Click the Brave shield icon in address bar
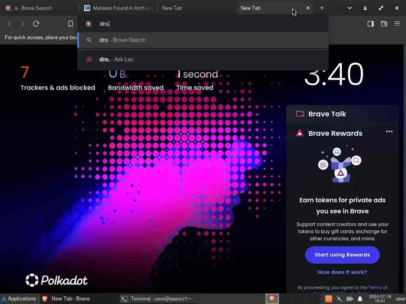 pyautogui.click(x=89, y=24)
